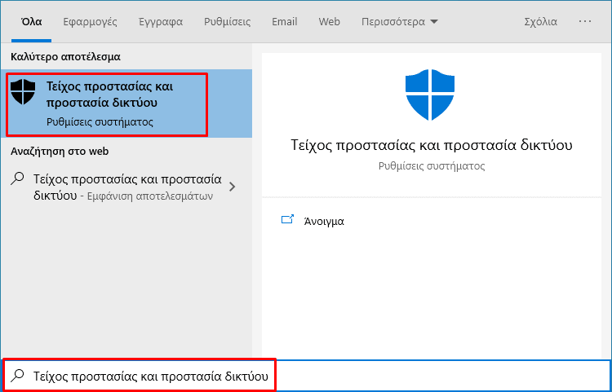Click the Αναζήτηση στο web heading
Image resolution: width=612 pixels, height=392 pixels.
[x=60, y=152]
